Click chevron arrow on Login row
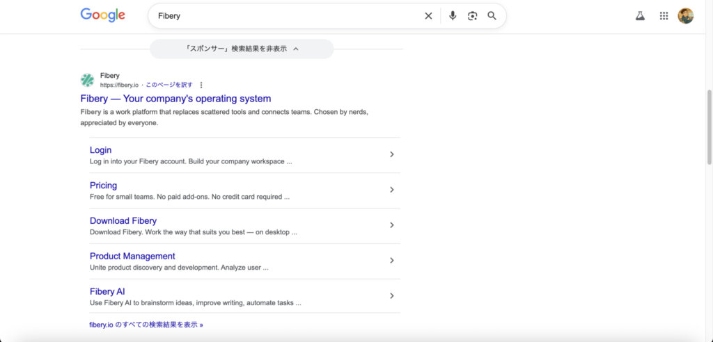This screenshot has width=713, height=342. 392,154
